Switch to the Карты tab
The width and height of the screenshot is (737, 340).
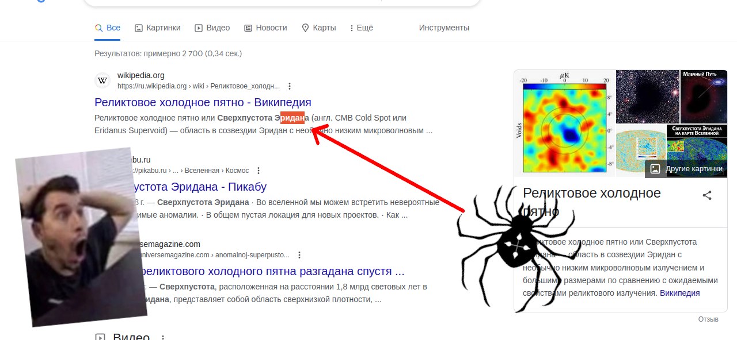click(x=318, y=28)
